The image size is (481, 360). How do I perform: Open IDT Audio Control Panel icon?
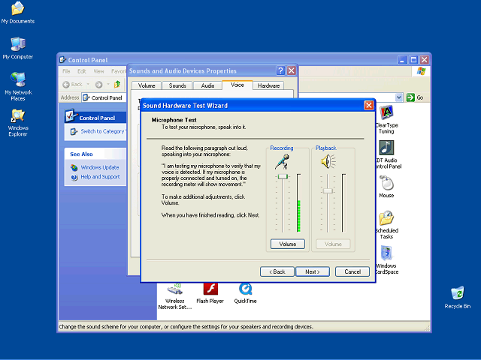click(386, 154)
